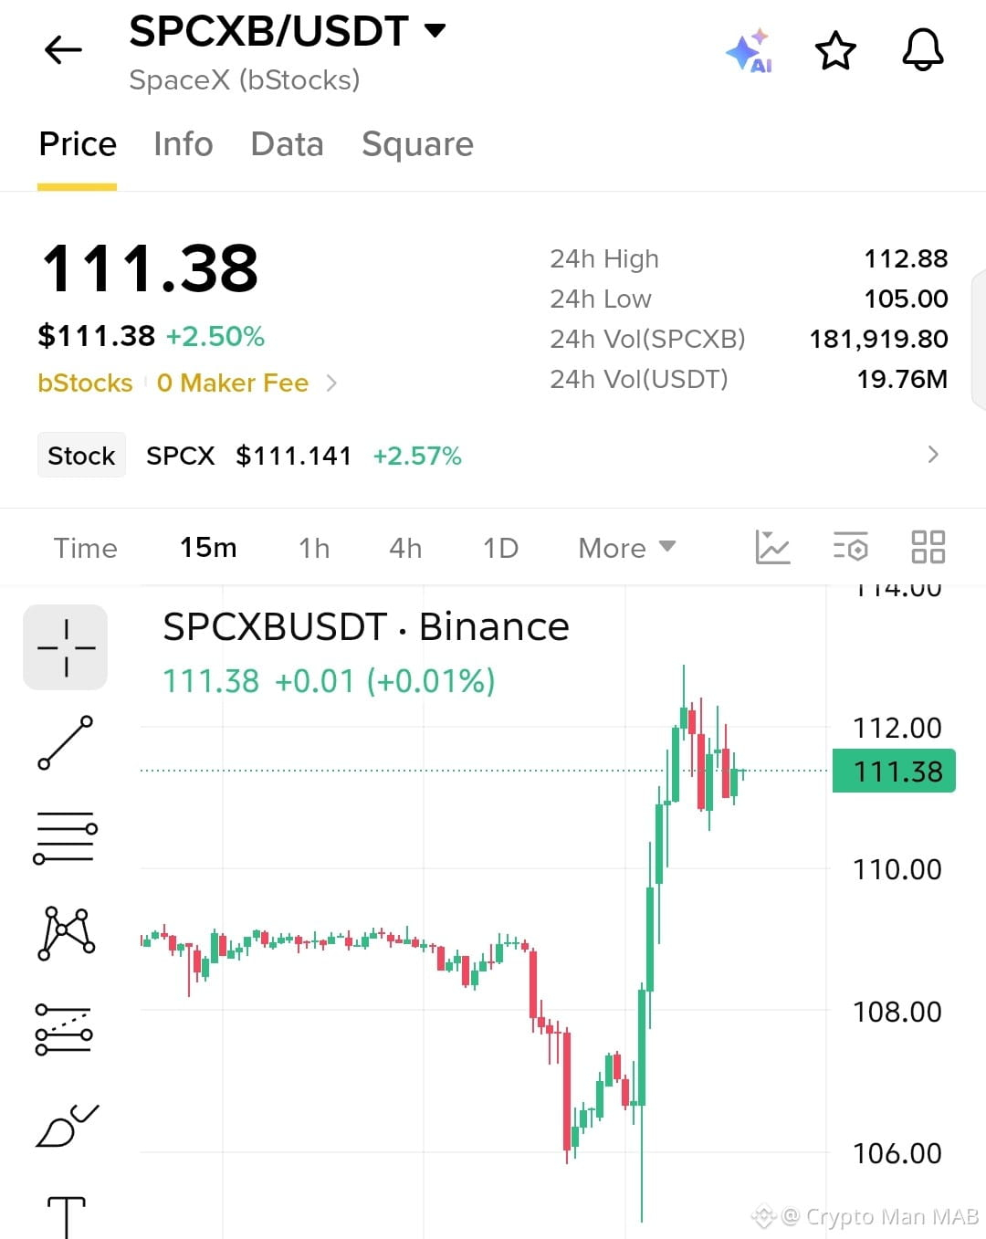Click the 24h High value 112.88
This screenshot has width=986, height=1239.
906,258
